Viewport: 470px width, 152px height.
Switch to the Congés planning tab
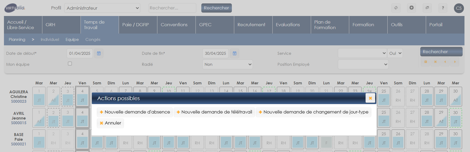click(93, 40)
